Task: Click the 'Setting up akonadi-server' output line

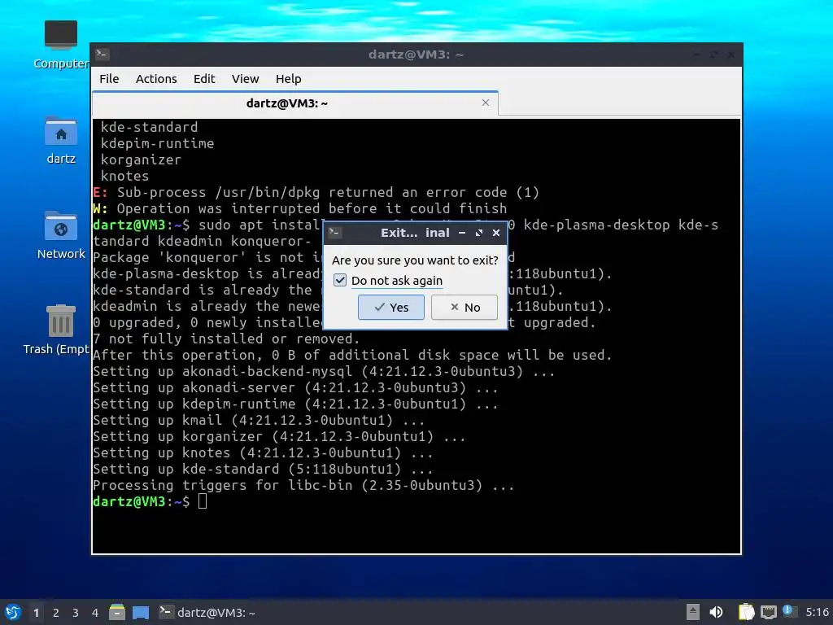Action: [295, 388]
